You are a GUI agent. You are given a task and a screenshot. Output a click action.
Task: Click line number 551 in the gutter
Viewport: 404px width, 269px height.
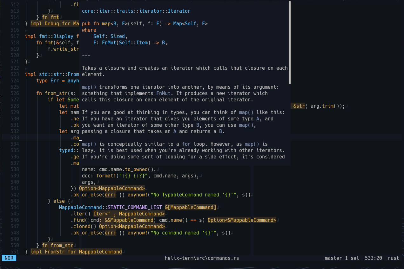pos(15,252)
